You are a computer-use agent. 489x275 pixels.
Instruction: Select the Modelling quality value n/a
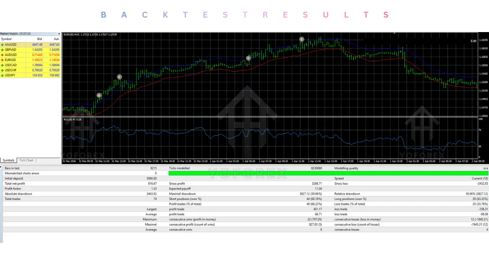486,168
